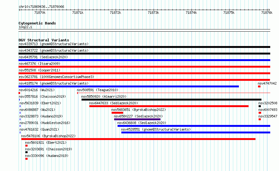Click nsv6580227 (Sedlazeck2020) label

[x=138, y=116]
